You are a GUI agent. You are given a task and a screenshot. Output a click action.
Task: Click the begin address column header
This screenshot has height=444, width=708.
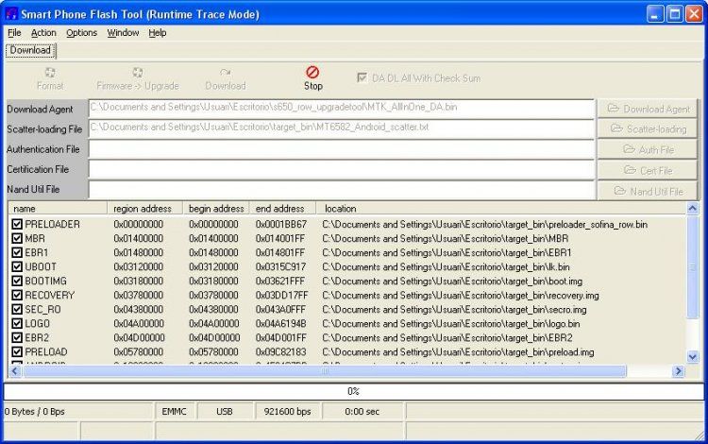(x=216, y=208)
